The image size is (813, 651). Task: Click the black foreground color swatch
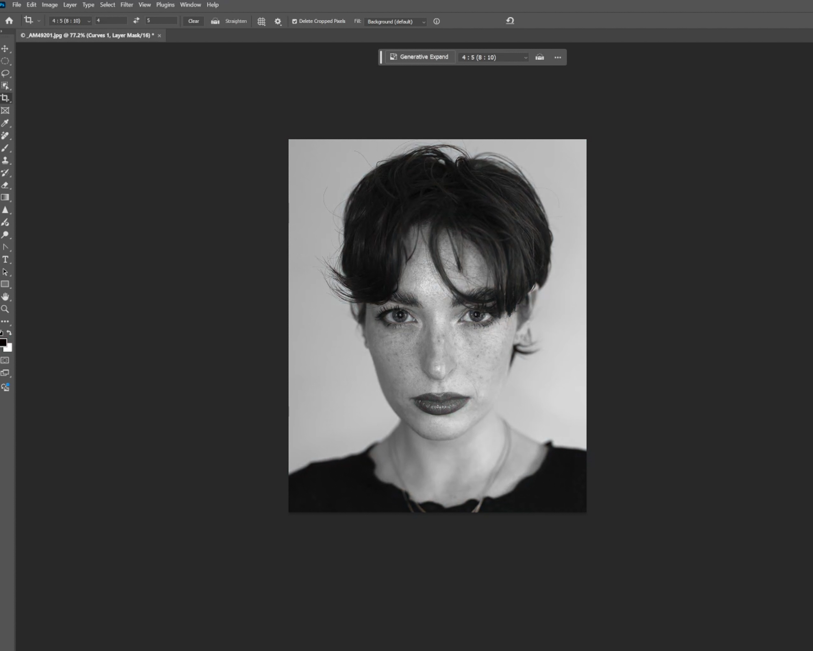3,343
